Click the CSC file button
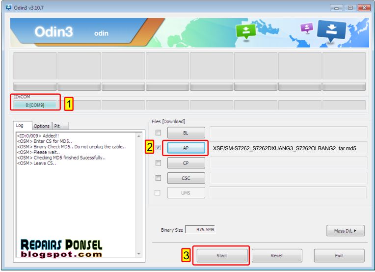The image size is (375, 272). pos(186,178)
